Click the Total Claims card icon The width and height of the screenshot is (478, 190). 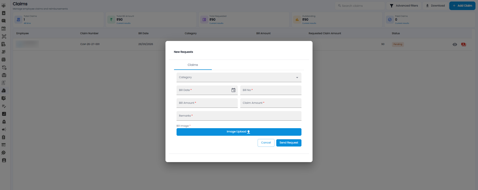point(18,20)
